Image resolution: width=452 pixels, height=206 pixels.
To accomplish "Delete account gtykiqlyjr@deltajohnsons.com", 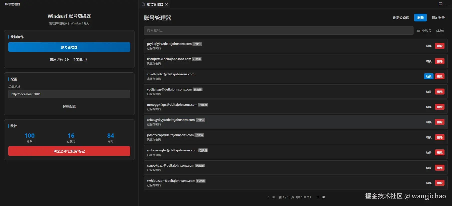I will pyautogui.click(x=440, y=46).
